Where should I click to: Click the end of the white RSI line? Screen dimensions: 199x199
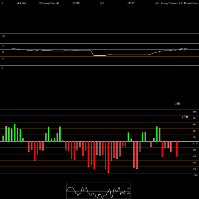coord(176,50)
